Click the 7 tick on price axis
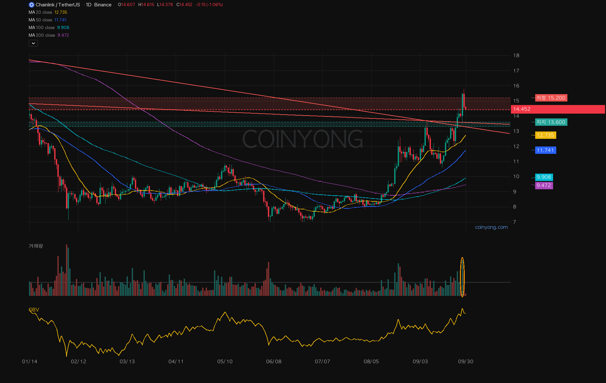This screenshot has height=383, width=606. [514, 222]
